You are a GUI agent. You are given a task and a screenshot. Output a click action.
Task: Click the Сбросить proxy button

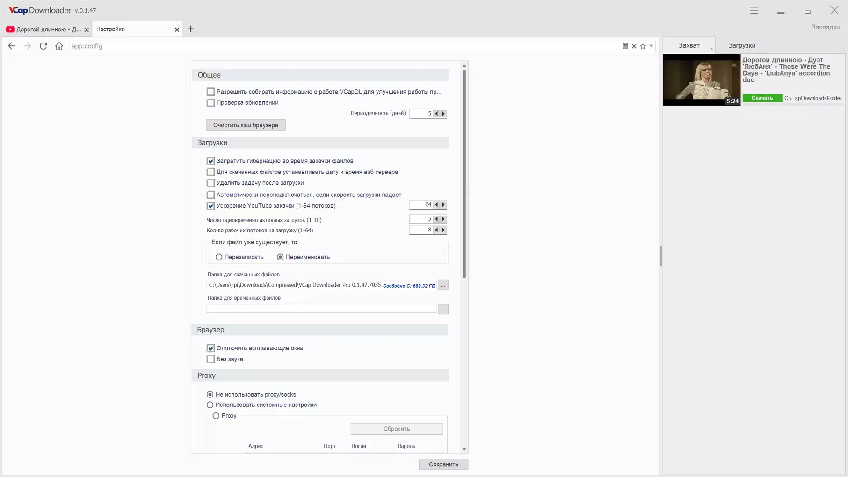[397, 429]
